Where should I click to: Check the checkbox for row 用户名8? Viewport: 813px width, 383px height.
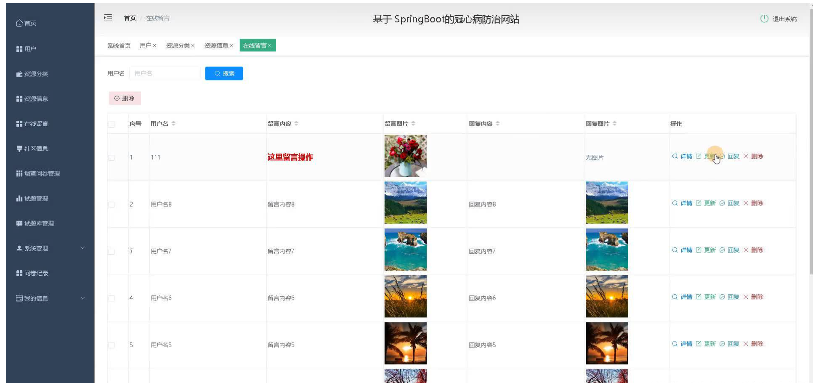pos(112,205)
